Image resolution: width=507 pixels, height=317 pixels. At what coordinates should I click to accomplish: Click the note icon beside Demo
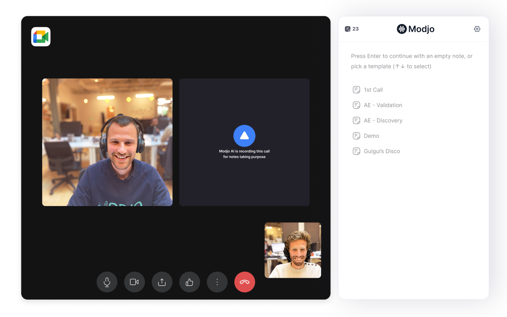(356, 136)
